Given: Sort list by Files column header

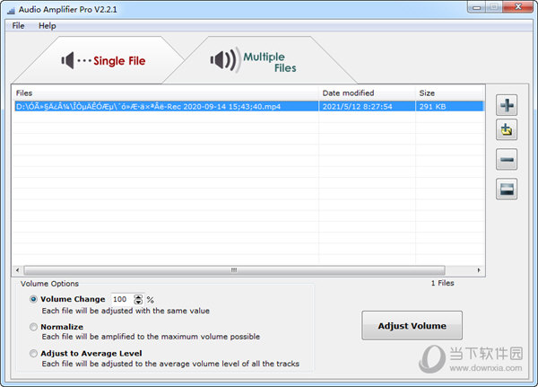Looking at the screenshot, I should [166, 92].
